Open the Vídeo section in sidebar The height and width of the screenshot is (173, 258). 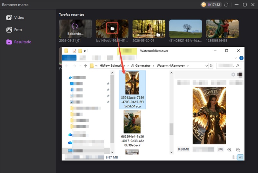(x=15, y=17)
